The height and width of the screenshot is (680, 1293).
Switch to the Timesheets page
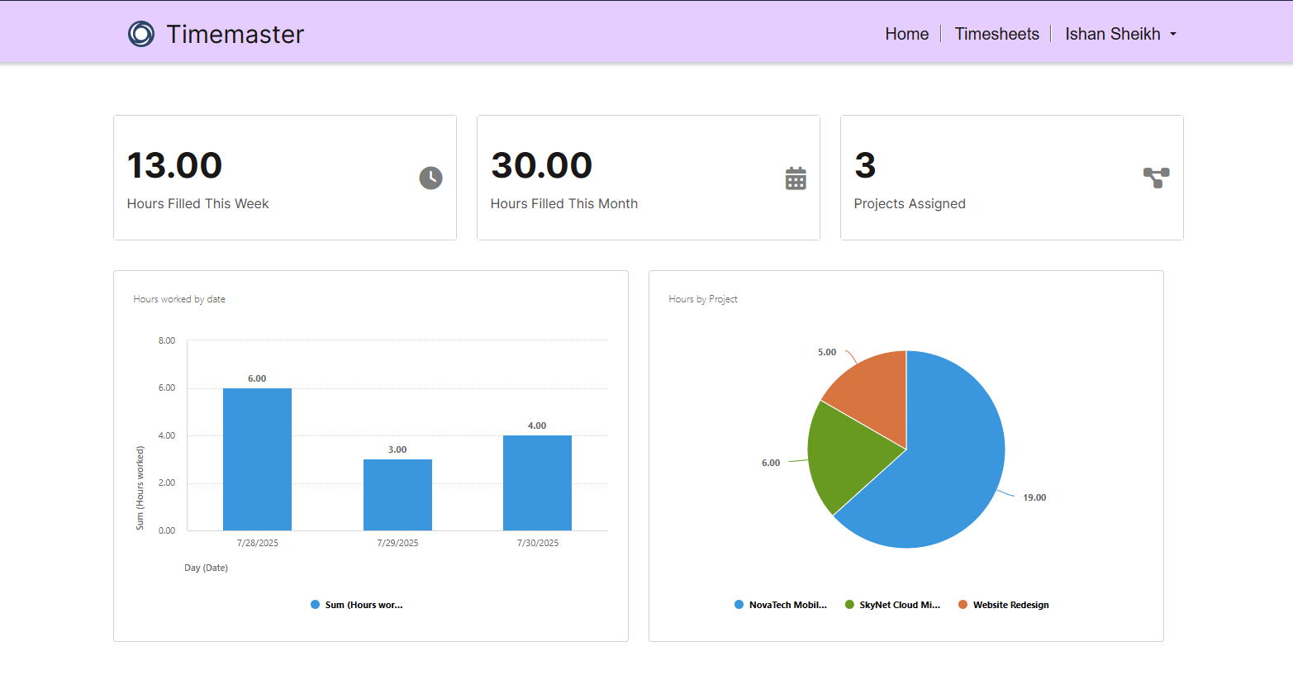point(996,34)
